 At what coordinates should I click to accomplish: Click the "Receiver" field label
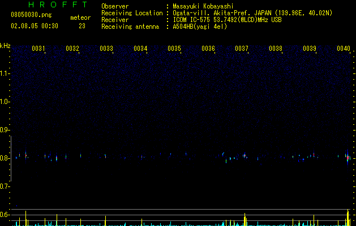115,20
